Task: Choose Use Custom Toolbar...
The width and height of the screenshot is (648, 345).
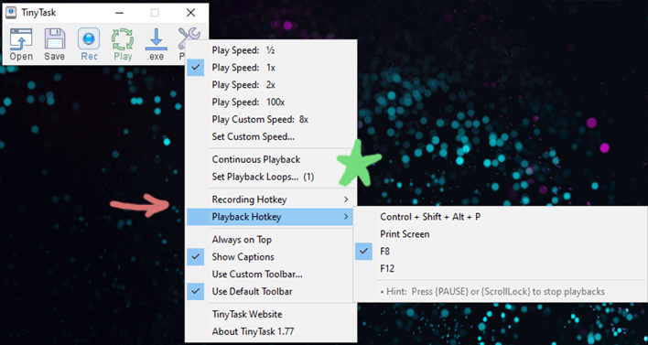Action: (271, 275)
